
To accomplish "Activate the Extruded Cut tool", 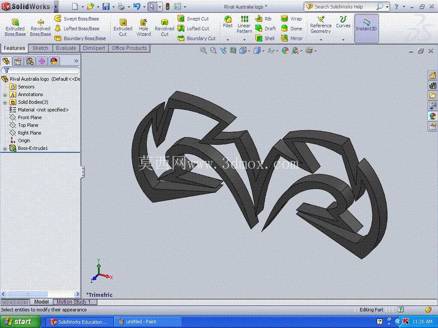I will (x=123, y=28).
